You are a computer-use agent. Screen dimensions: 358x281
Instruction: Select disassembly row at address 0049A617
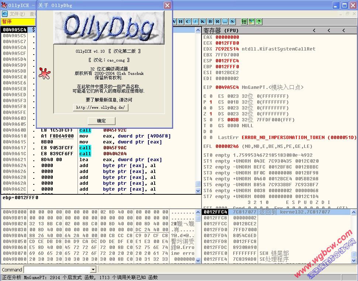98,148
